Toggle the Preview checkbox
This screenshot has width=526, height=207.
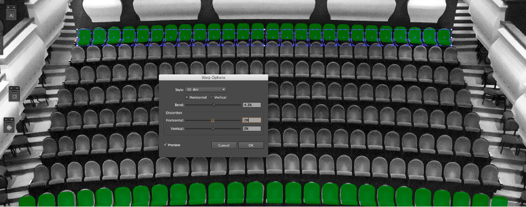point(166,145)
